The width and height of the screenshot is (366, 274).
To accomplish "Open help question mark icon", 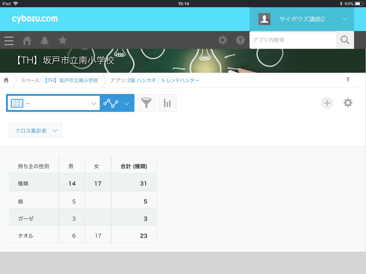I will pos(240,40).
